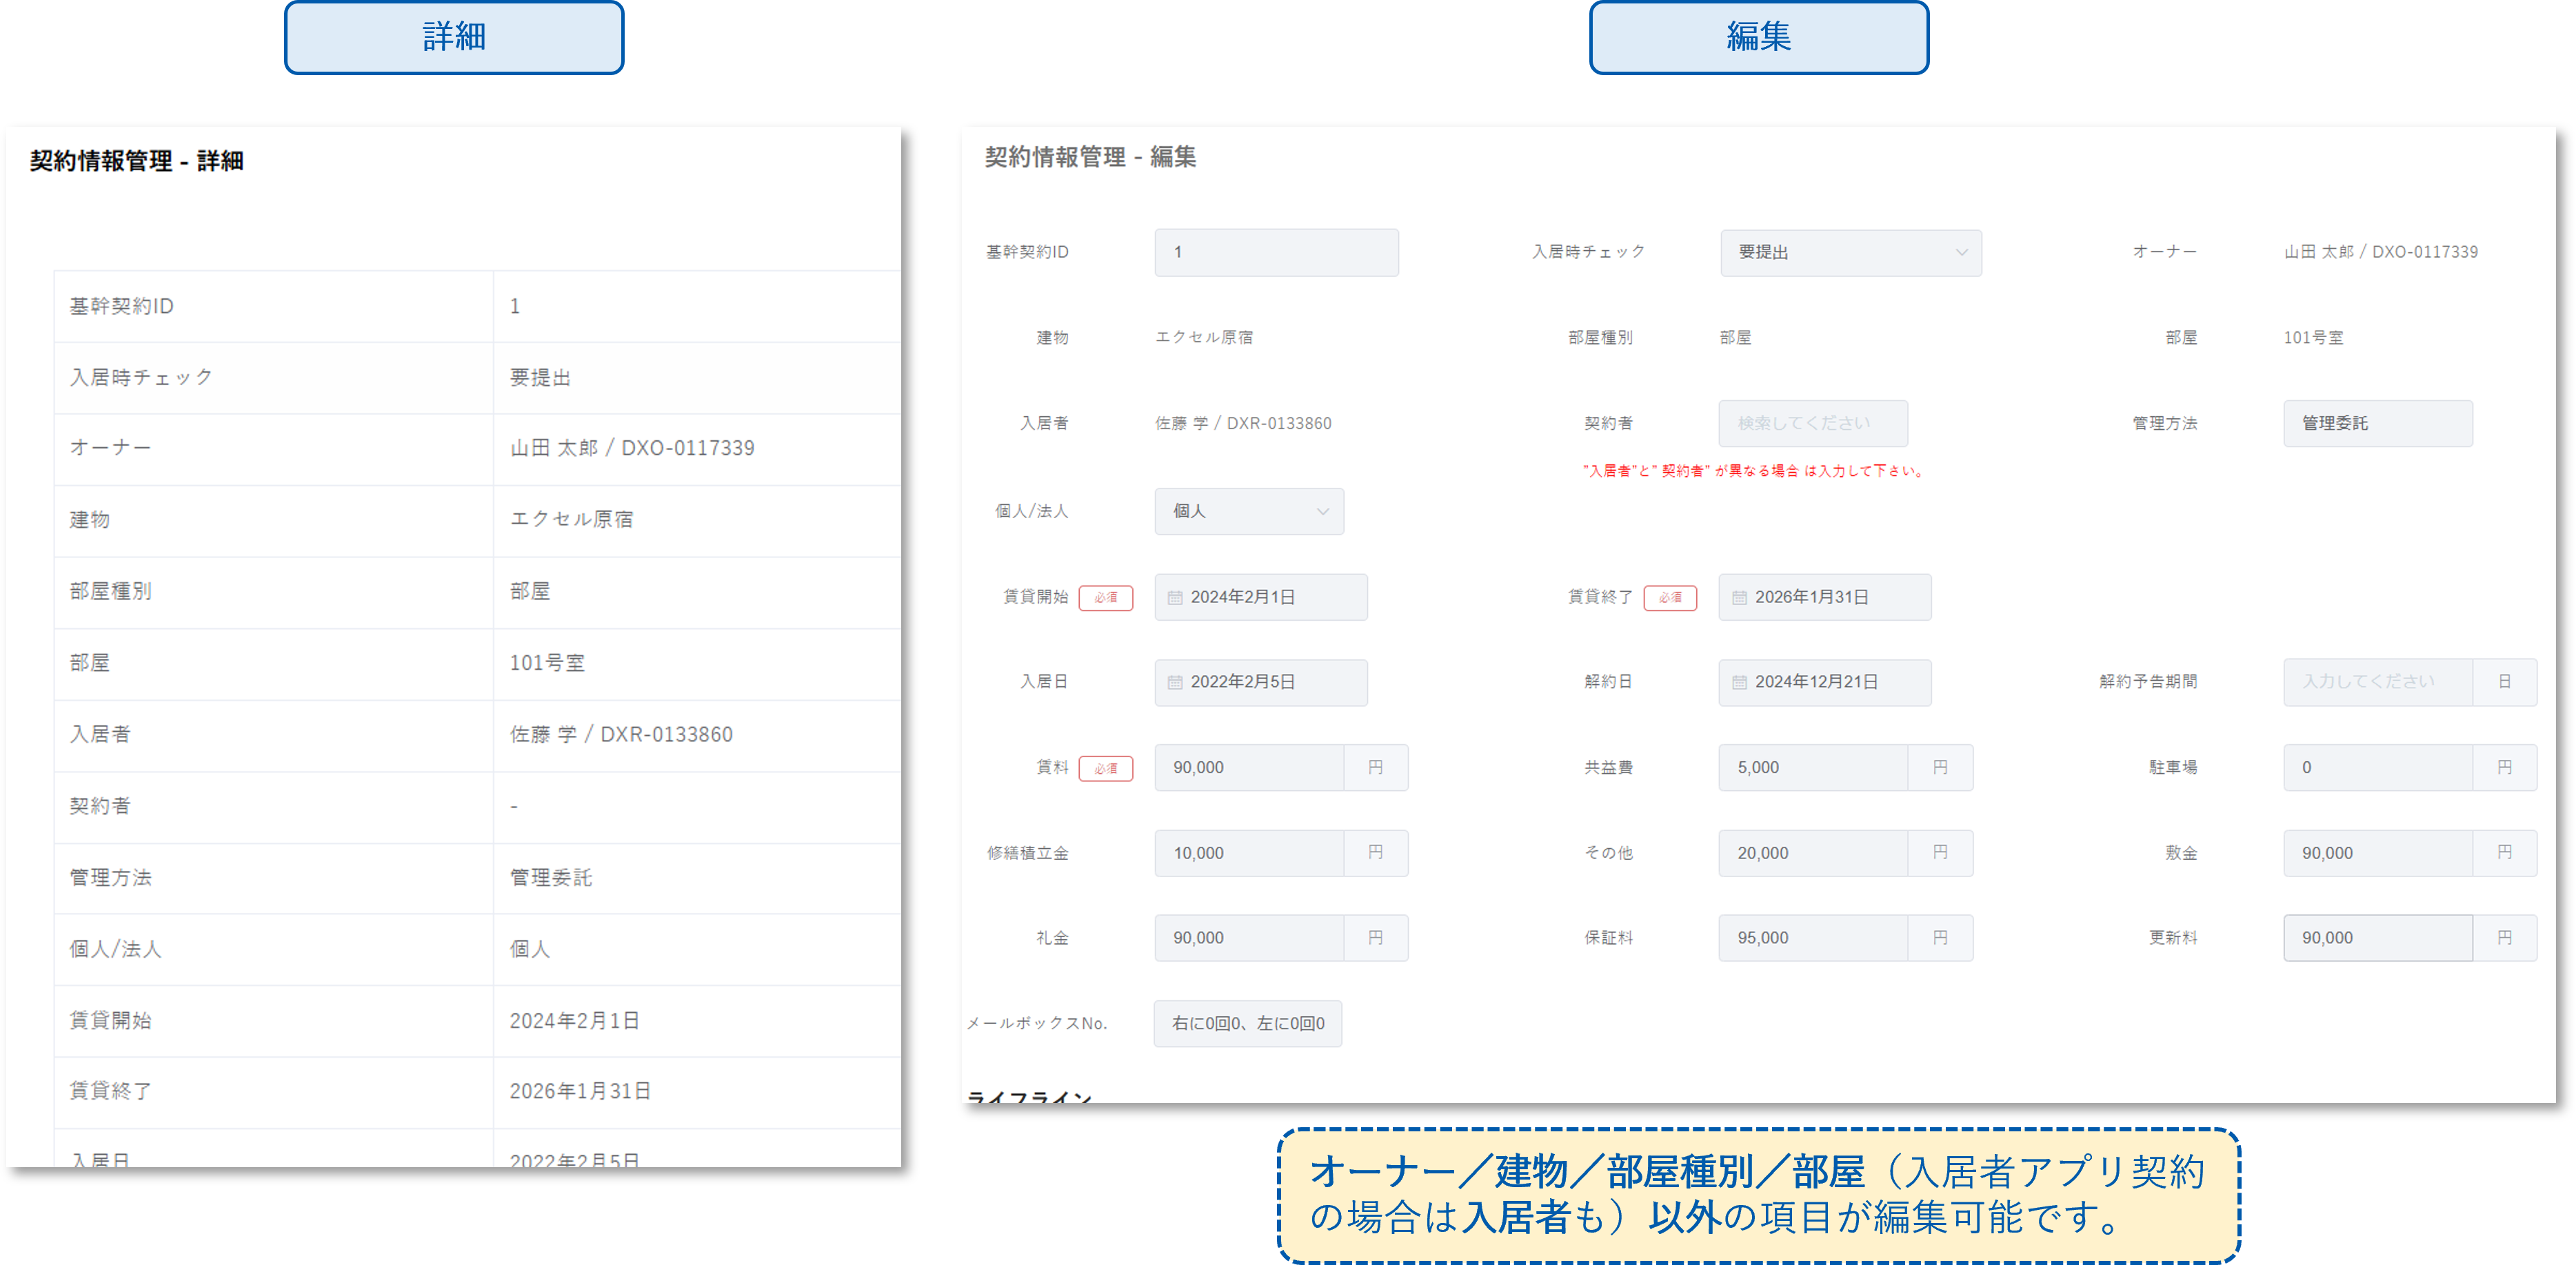Click the calendar icon in 賃貸開始 field
The image size is (2576, 1265).
click(x=1175, y=597)
